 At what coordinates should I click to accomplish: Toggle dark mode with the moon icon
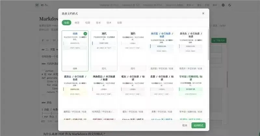(x=230, y=5)
